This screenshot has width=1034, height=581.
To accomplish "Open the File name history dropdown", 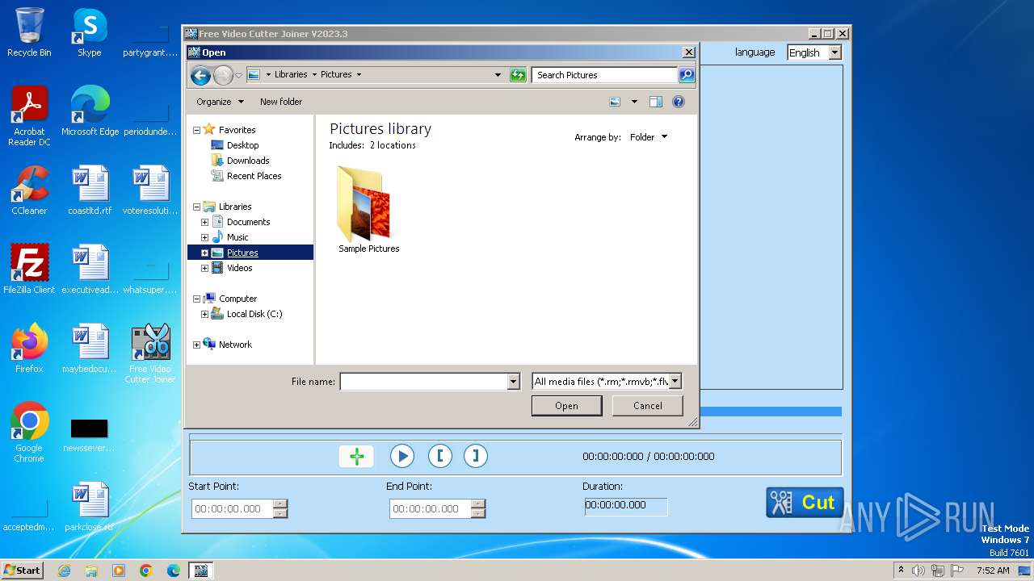I will click(513, 382).
